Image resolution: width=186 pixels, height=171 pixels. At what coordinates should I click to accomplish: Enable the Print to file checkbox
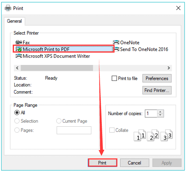(114, 78)
